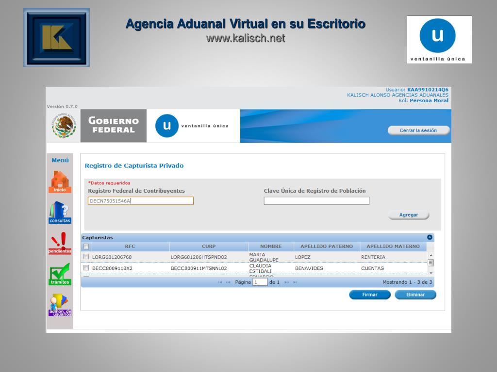The width and height of the screenshot is (497, 372).
Task: Click user ID KAA9910214Q6
Action: click(428, 90)
